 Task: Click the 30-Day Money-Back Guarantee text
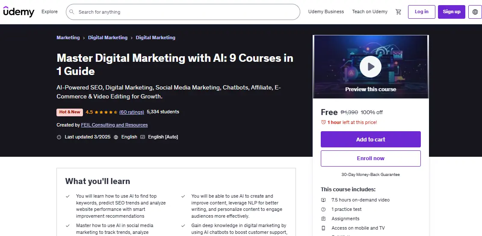(371, 175)
